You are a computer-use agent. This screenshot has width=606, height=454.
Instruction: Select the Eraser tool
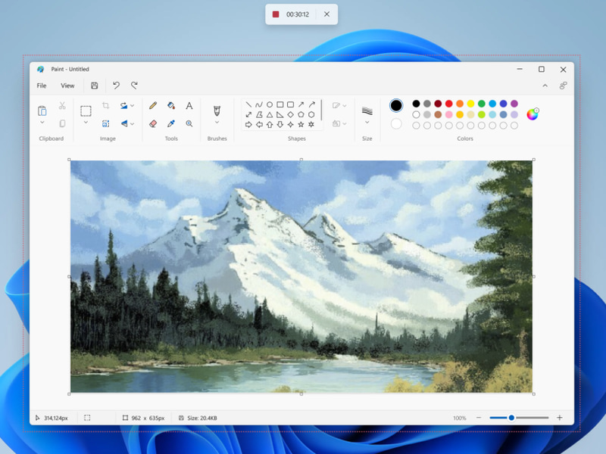(x=153, y=123)
